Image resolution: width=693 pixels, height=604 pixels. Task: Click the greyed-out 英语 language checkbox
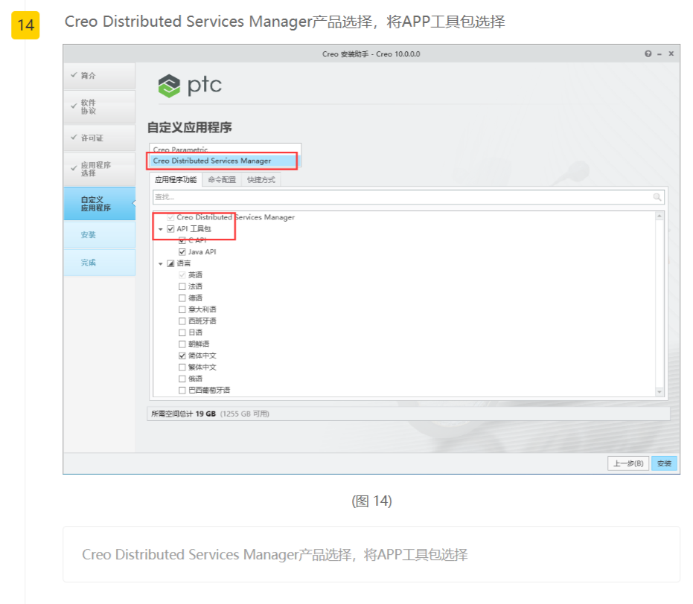click(x=182, y=275)
